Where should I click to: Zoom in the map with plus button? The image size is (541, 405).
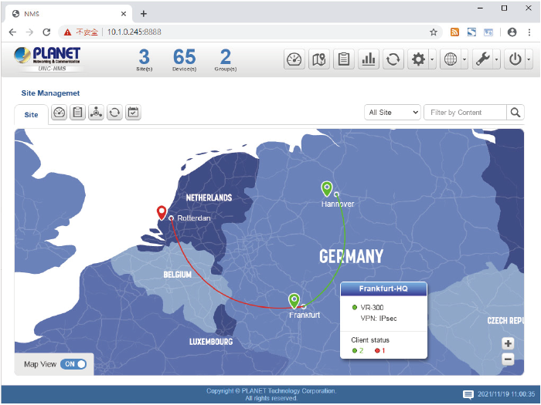click(x=508, y=344)
